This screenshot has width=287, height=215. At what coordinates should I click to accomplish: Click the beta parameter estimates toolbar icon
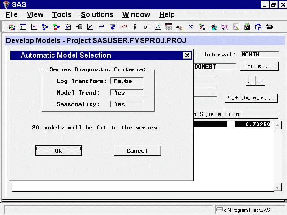[135, 27]
